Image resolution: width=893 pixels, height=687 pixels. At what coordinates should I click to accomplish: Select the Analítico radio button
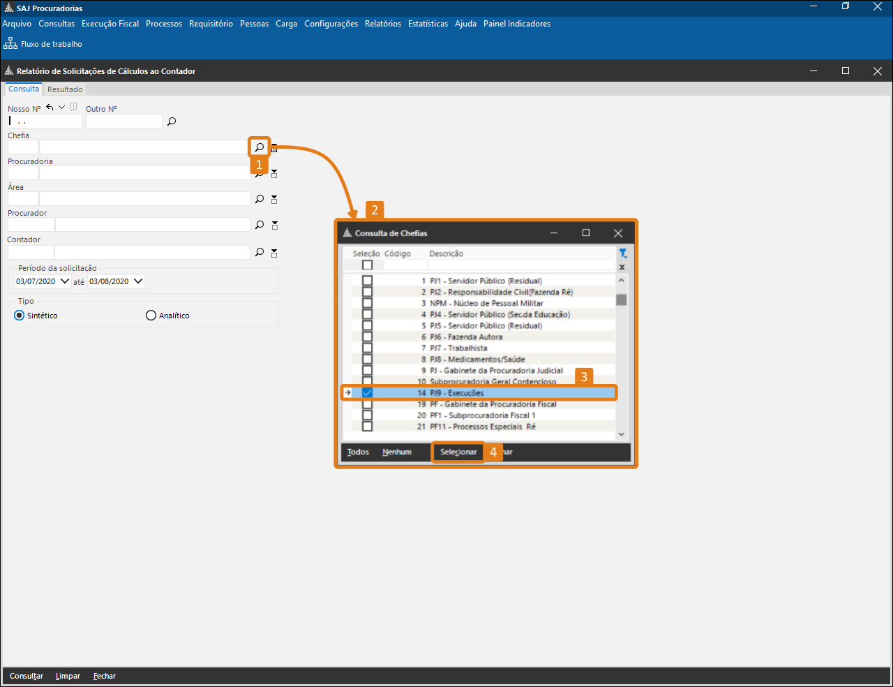[151, 316]
